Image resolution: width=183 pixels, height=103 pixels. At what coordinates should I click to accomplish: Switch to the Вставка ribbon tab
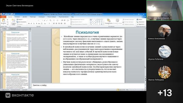coord(17,17)
